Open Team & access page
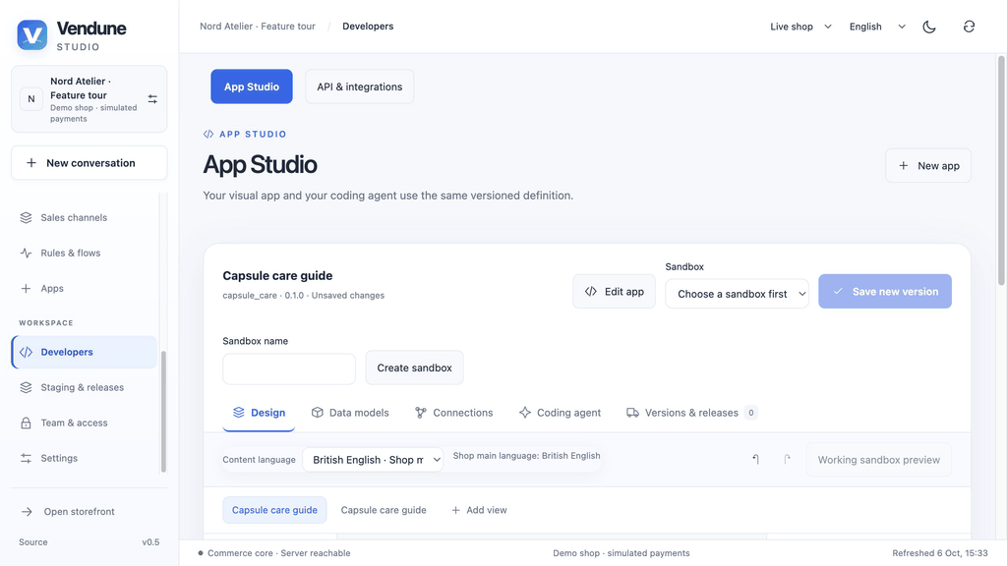Image resolution: width=1007 pixels, height=566 pixels. pyautogui.click(x=85, y=423)
